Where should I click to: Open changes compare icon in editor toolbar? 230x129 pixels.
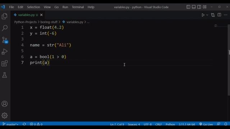[x=213, y=15]
